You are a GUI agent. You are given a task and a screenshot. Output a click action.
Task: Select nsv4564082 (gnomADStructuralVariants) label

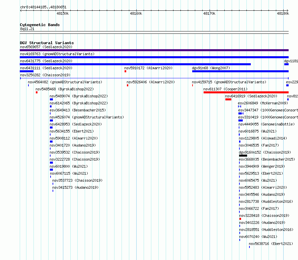[x=65, y=82]
